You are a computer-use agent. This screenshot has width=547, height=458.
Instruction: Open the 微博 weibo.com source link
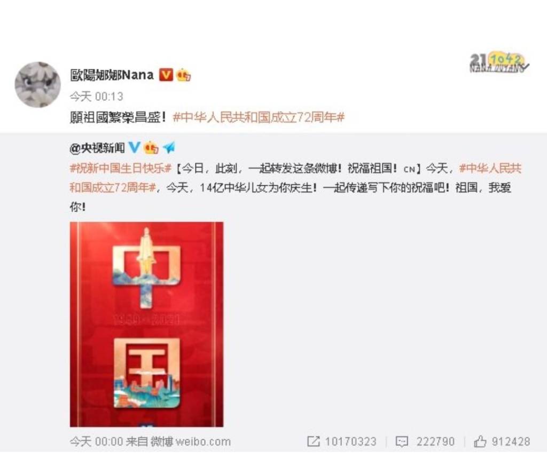click(191, 441)
